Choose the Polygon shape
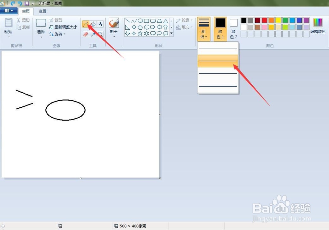Screen dimensions: 329x230 [x=159, y=21]
